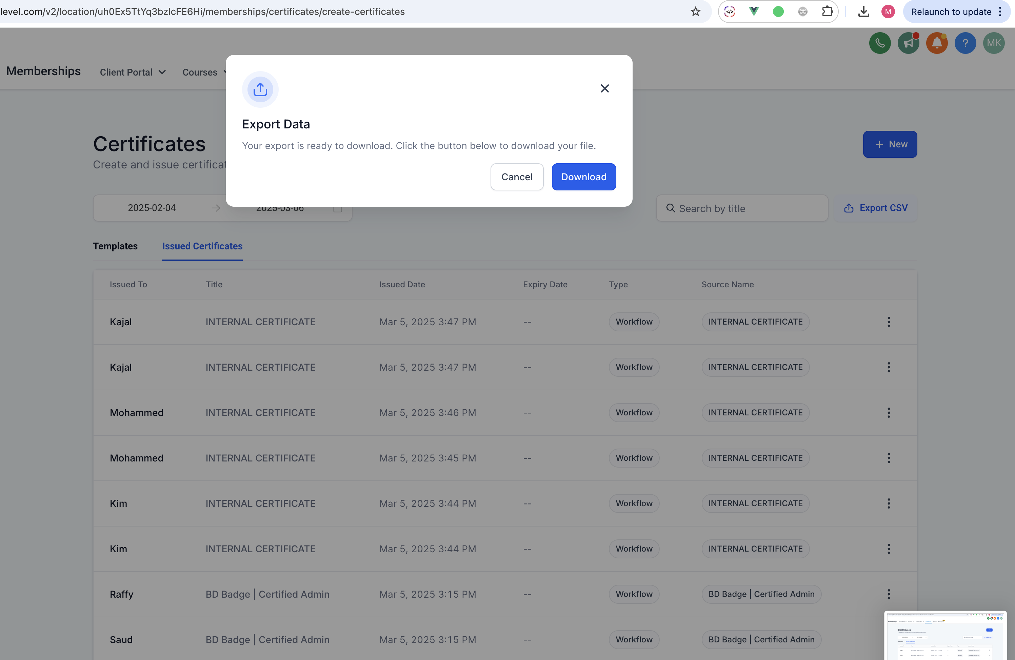1015x660 pixels.
Task: Open three-dot menu for Raffy's certificate
Action: [888, 594]
